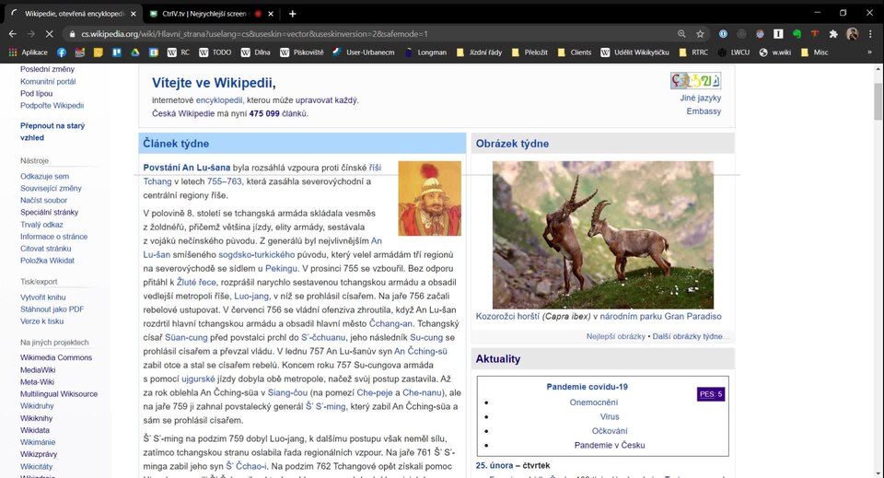Viewport: 884px width, 478px height.
Task: Open the Chrome profile avatar
Action: [853, 34]
